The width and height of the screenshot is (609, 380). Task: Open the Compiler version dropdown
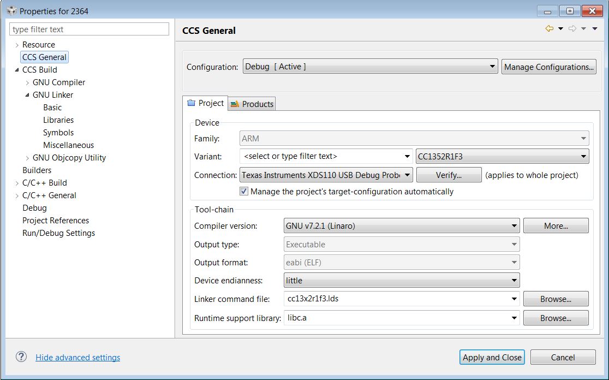pos(402,226)
